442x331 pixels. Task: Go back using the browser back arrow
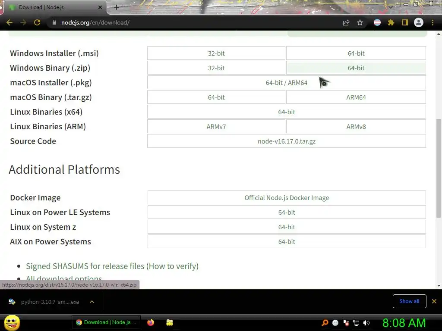tap(9, 22)
